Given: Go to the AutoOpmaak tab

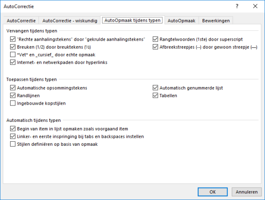Looking at the screenshot, I should pos(182,21).
